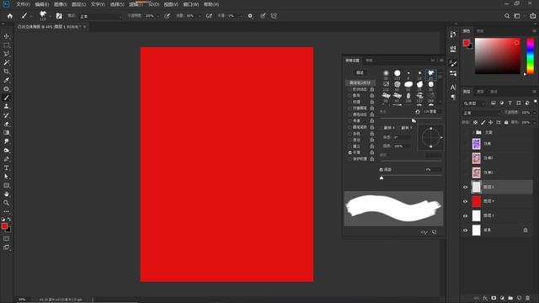Open the brush settings panel flyout menu
Screen dimensions: 539x303
point(441,61)
